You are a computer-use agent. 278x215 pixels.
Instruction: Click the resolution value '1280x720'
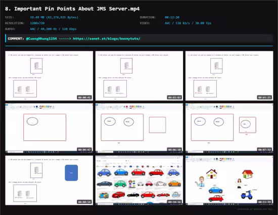(x=37, y=23)
